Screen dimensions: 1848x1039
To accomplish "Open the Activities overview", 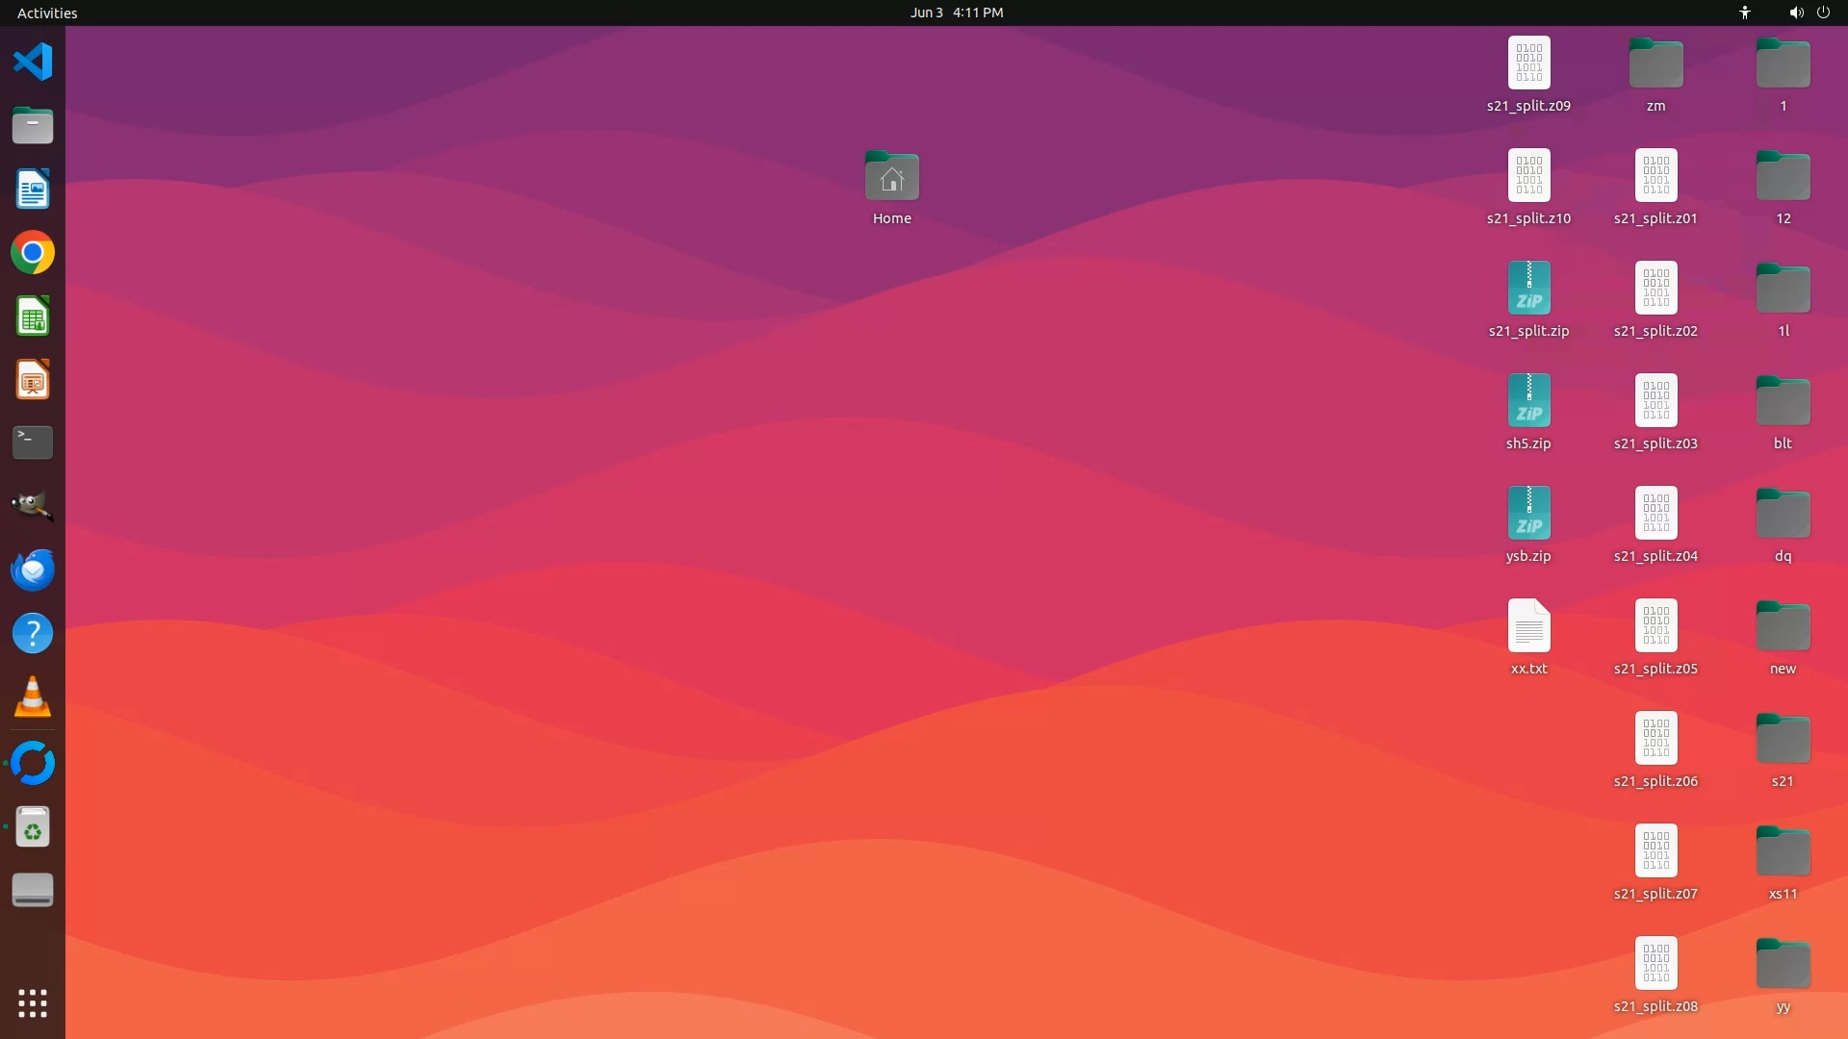I will (47, 13).
